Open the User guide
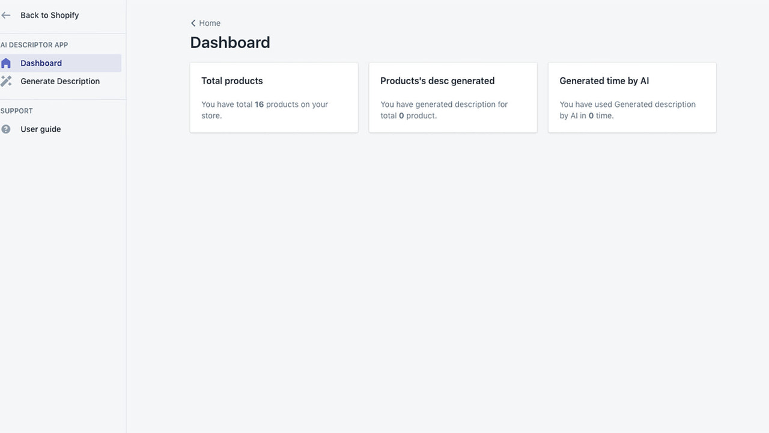 pyautogui.click(x=40, y=129)
